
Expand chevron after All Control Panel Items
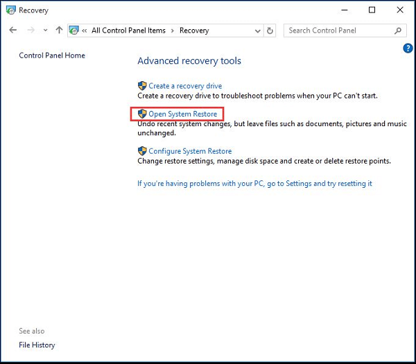point(173,31)
